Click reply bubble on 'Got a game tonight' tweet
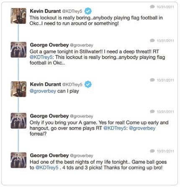Viewport: 180px width, 187px height. pyautogui.click(x=152, y=40)
